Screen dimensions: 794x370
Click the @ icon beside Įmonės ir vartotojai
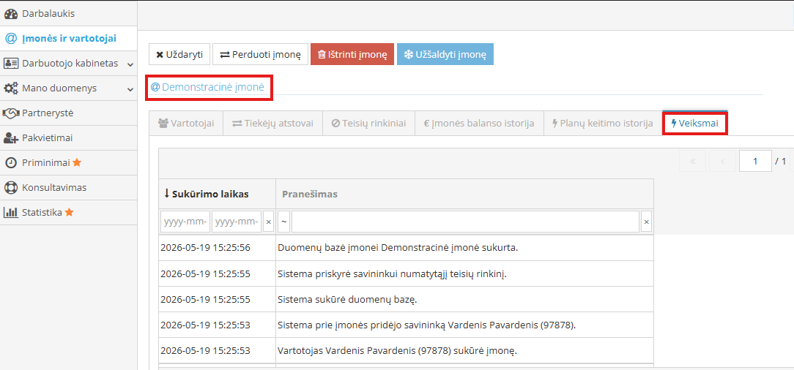pos(11,39)
